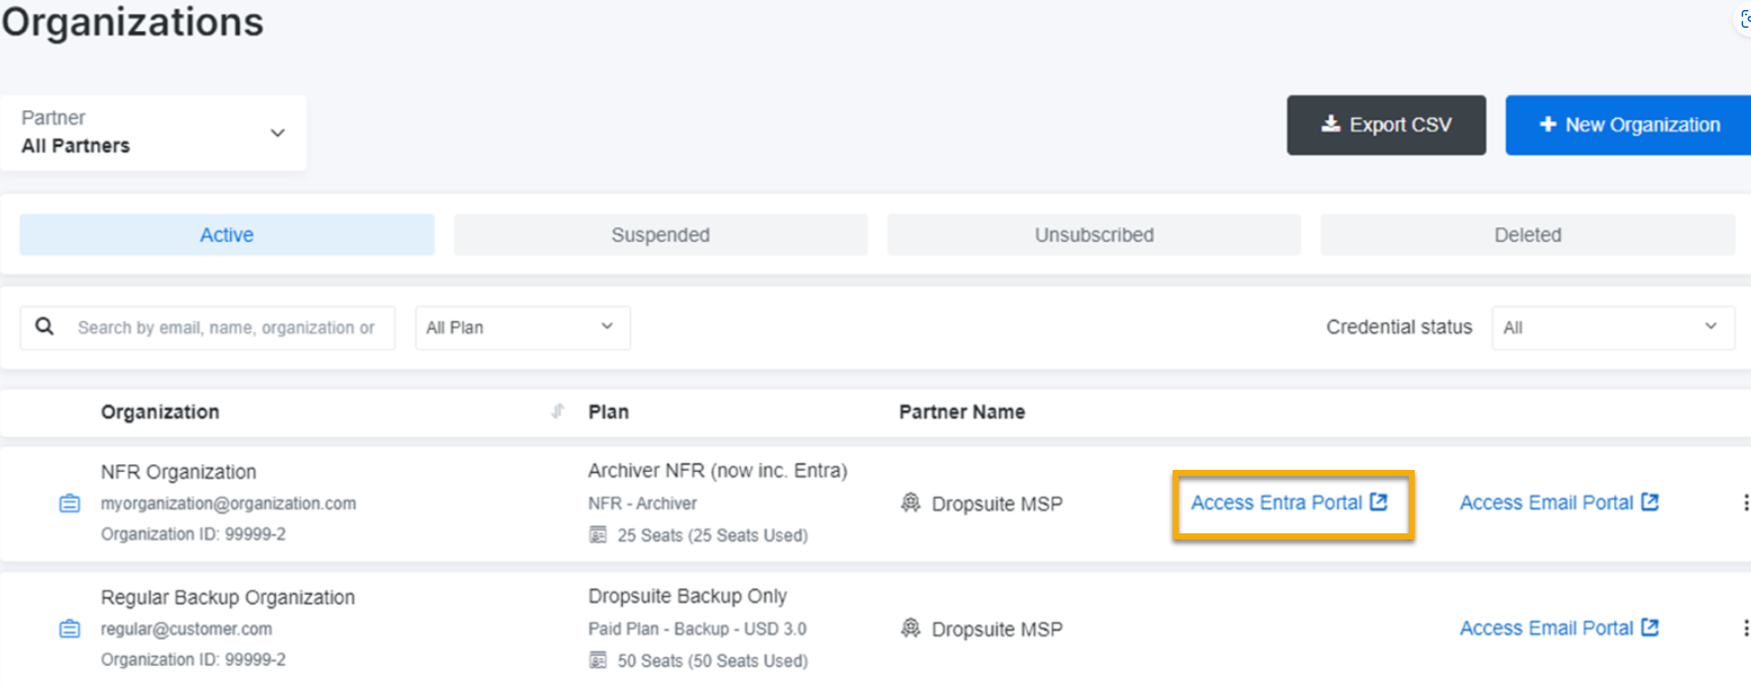Click the partner icon beside the first Dropsuite MSP
The image size is (1751, 685).
pyautogui.click(x=911, y=504)
